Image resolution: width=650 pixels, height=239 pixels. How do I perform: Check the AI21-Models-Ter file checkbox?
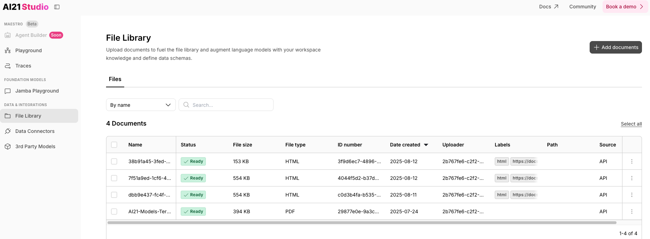tap(114, 212)
